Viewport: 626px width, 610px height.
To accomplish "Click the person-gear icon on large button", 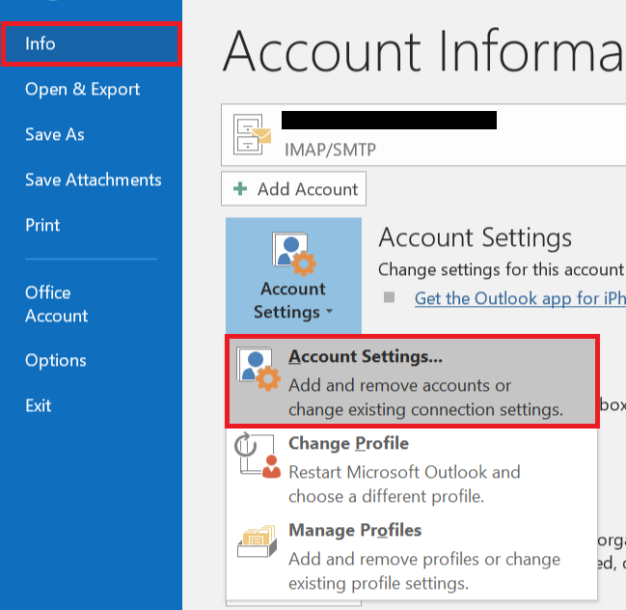I will pyautogui.click(x=294, y=253).
